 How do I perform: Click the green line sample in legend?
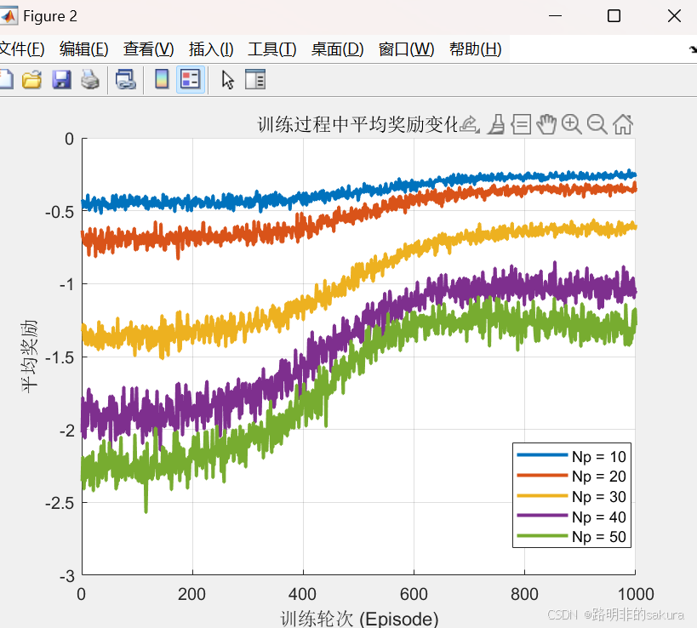point(542,536)
